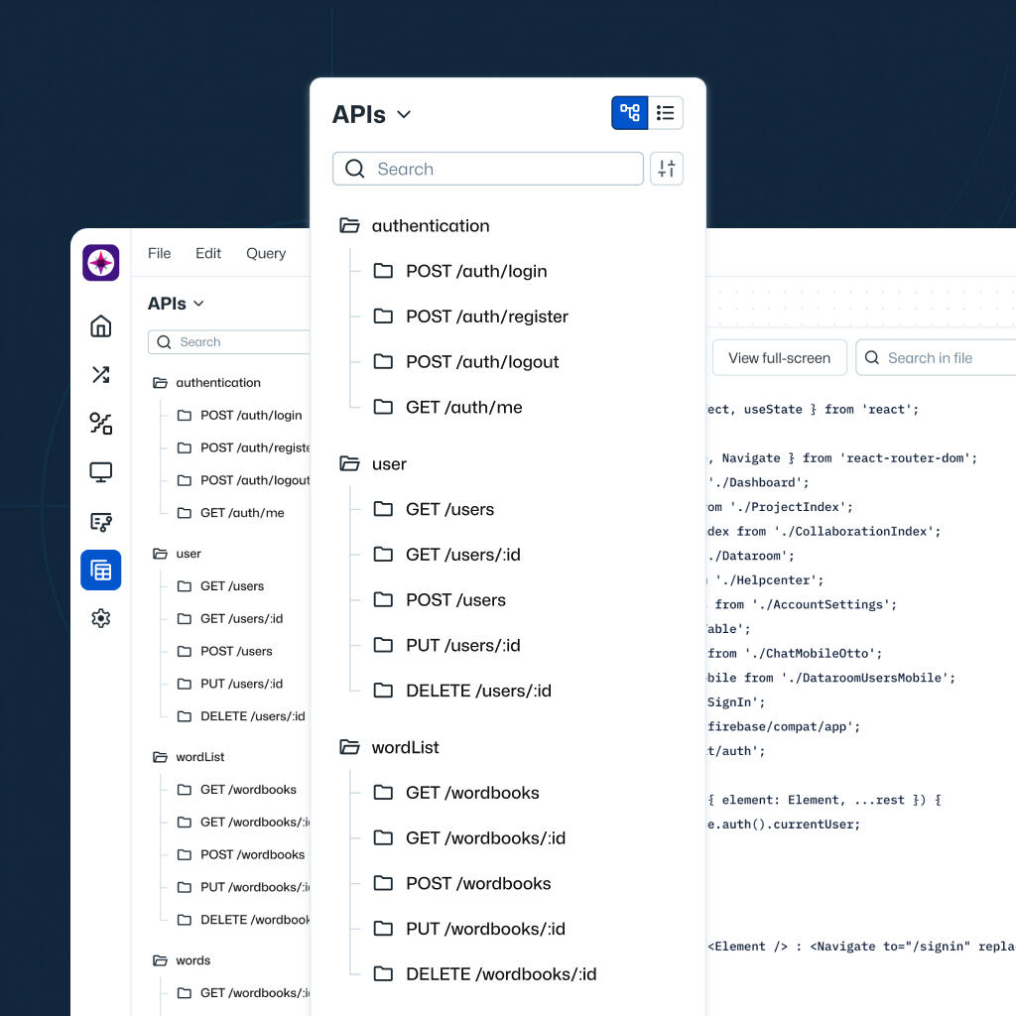Select the monitor screen sidebar icon
Image resolution: width=1016 pixels, height=1016 pixels.
101,472
